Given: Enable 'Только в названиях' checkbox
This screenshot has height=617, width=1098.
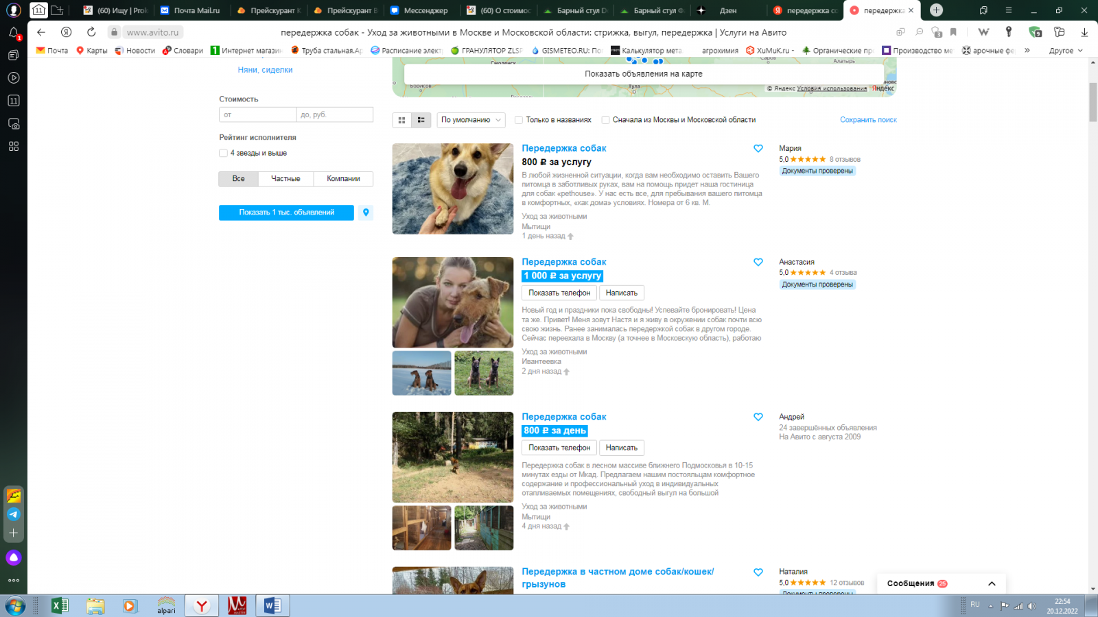Looking at the screenshot, I should pyautogui.click(x=519, y=120).
